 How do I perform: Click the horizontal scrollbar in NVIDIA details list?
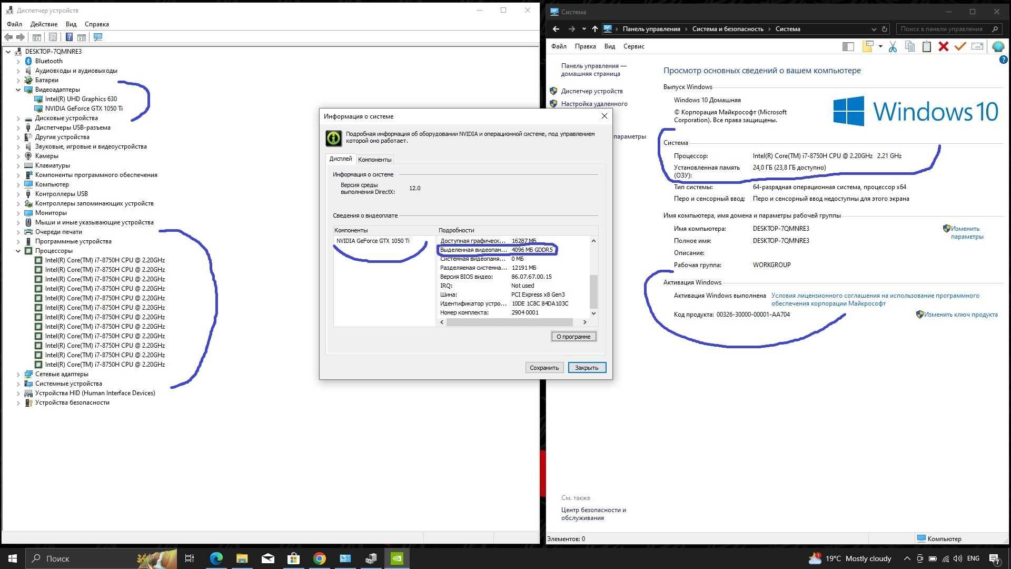(x=509, y=322)
